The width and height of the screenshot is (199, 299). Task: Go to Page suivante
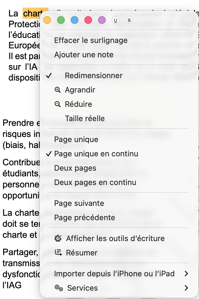coord(79,204)
